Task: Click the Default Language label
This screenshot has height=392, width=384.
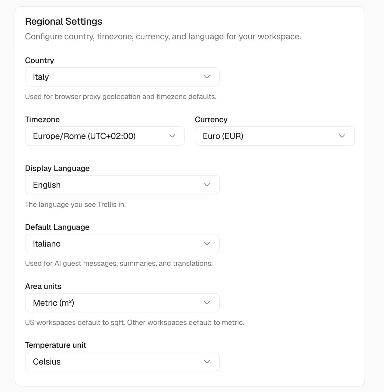Action: tap(57, 227)
